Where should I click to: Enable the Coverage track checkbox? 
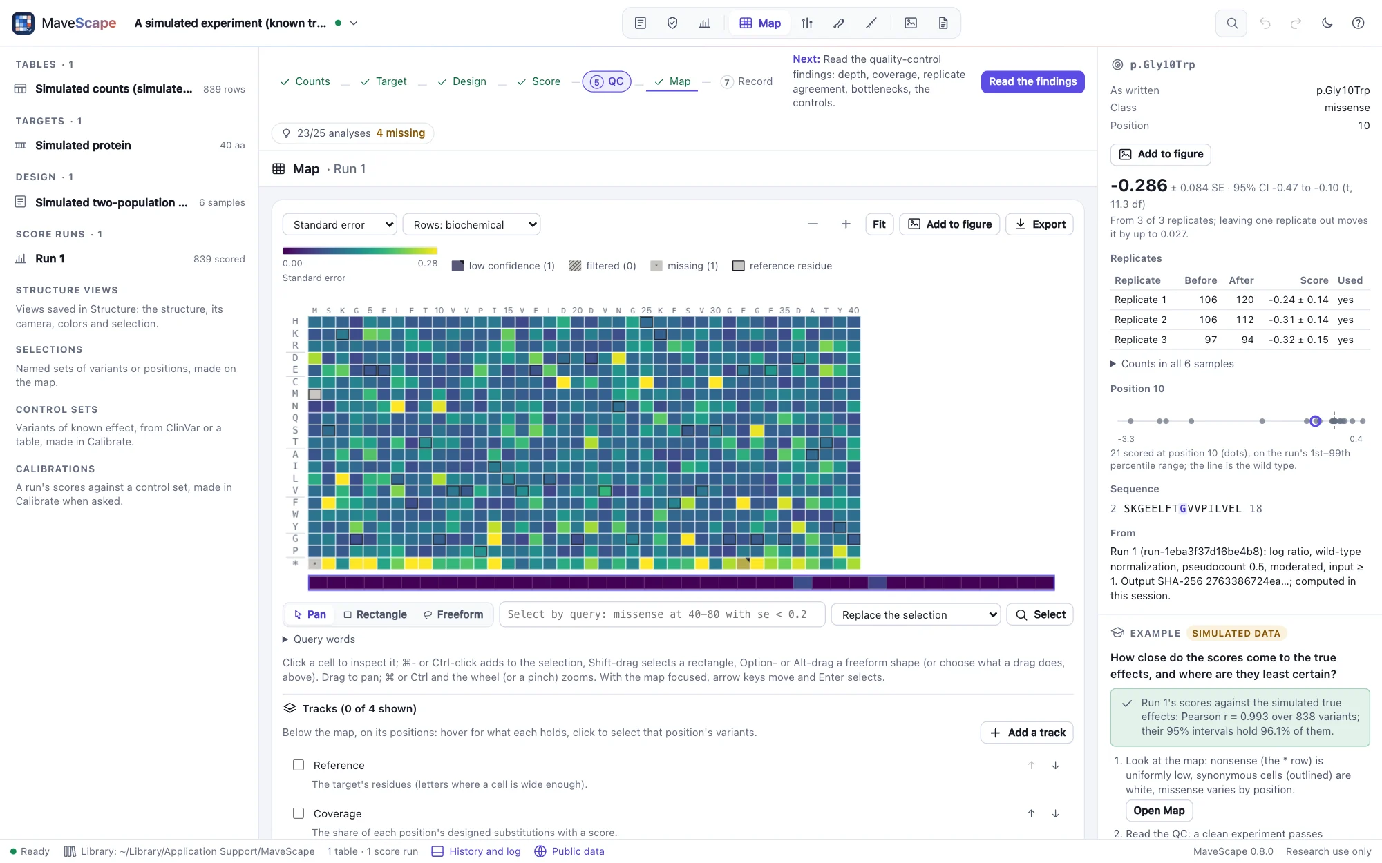click(x=299, y=813)
